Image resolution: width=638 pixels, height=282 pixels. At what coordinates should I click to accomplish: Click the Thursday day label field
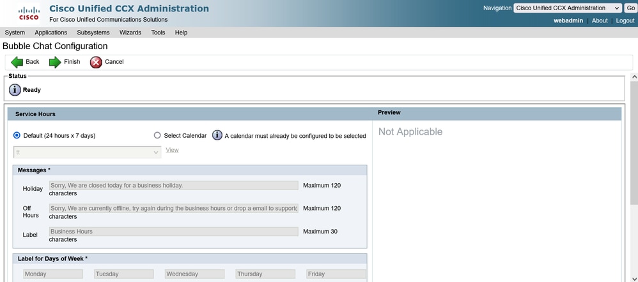(265, 274)
